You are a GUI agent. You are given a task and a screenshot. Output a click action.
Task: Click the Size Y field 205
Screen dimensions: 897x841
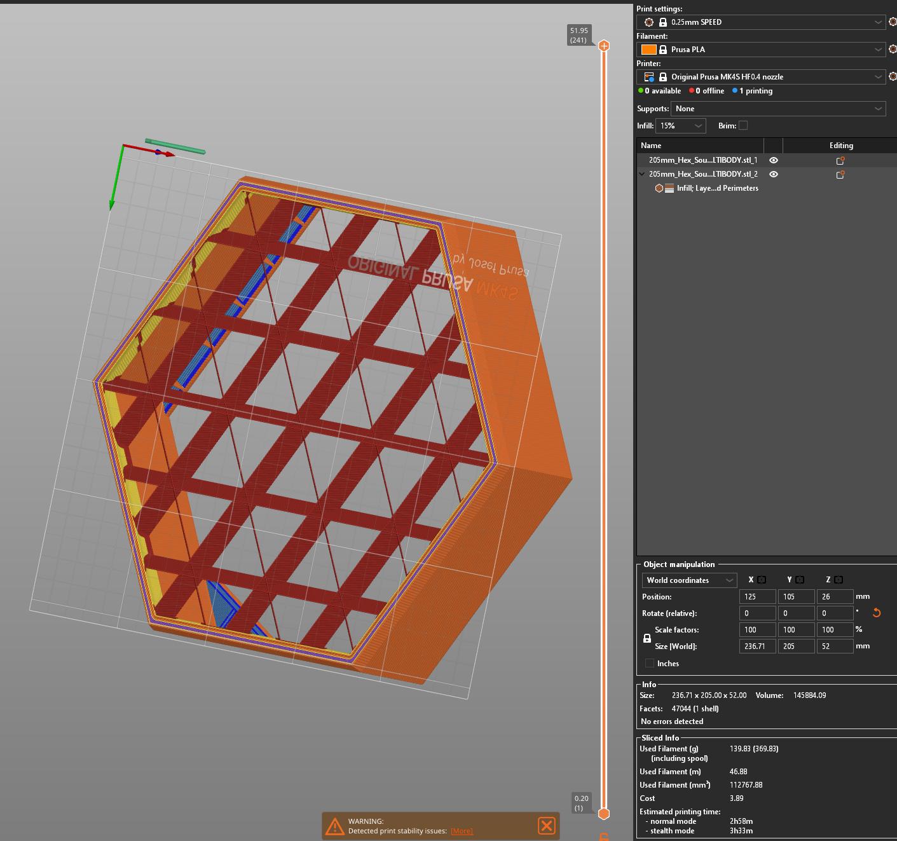[x=796, y=646]
